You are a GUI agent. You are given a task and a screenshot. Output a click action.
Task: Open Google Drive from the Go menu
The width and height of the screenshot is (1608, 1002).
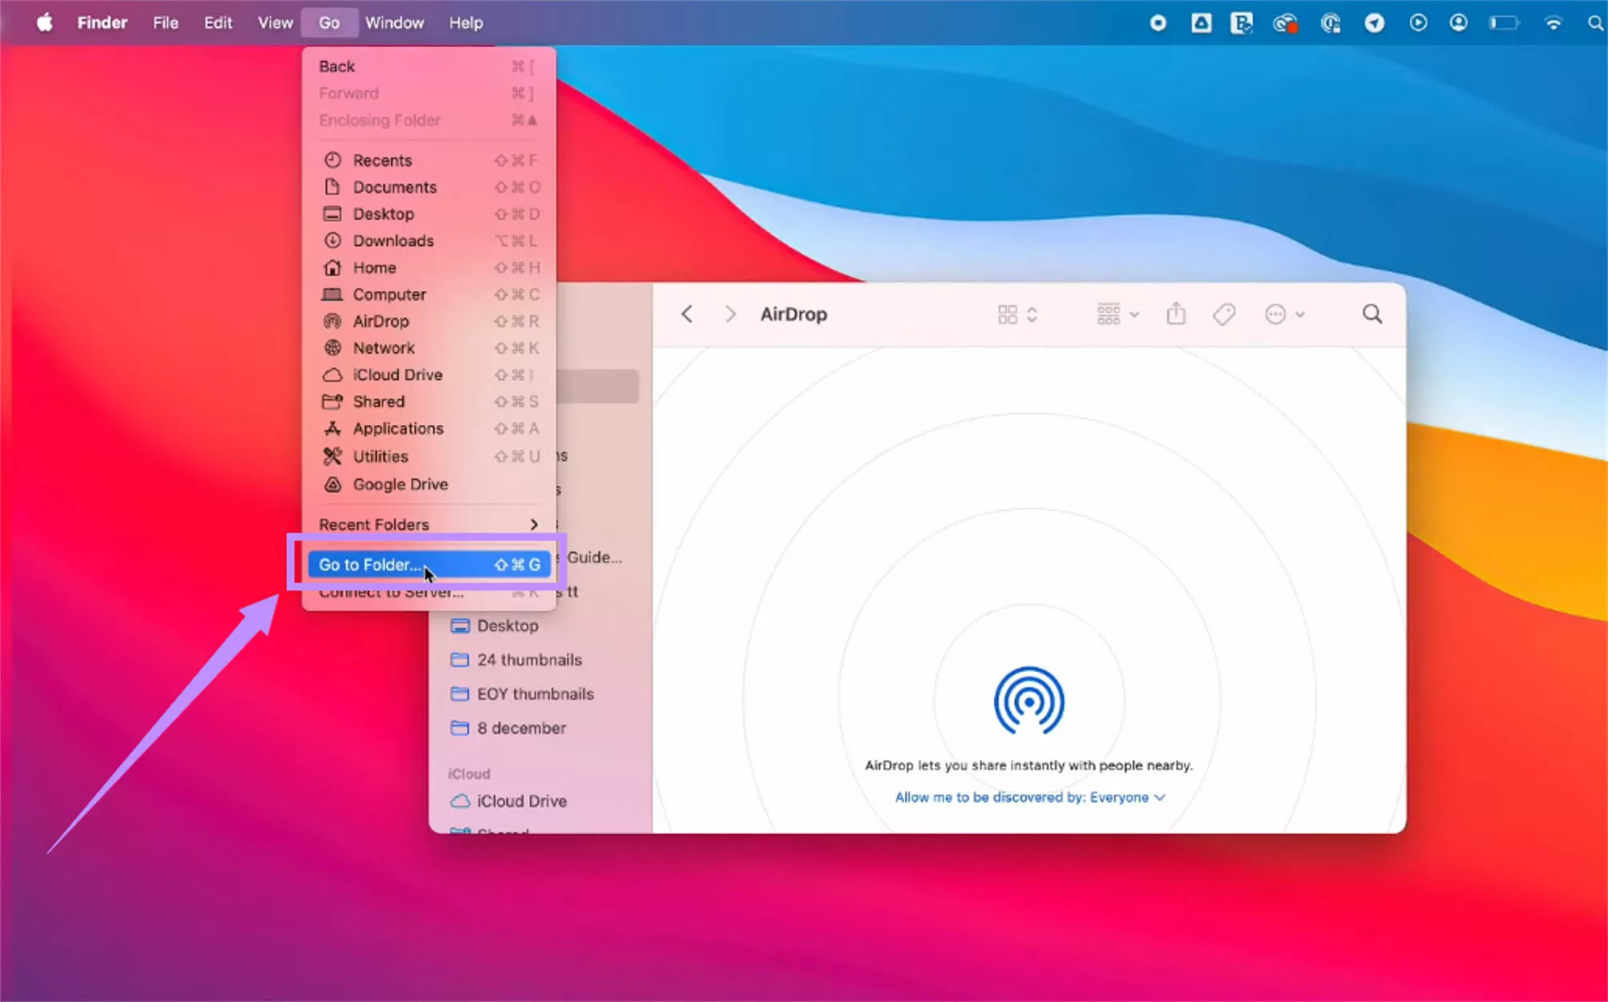coord(401,484)
